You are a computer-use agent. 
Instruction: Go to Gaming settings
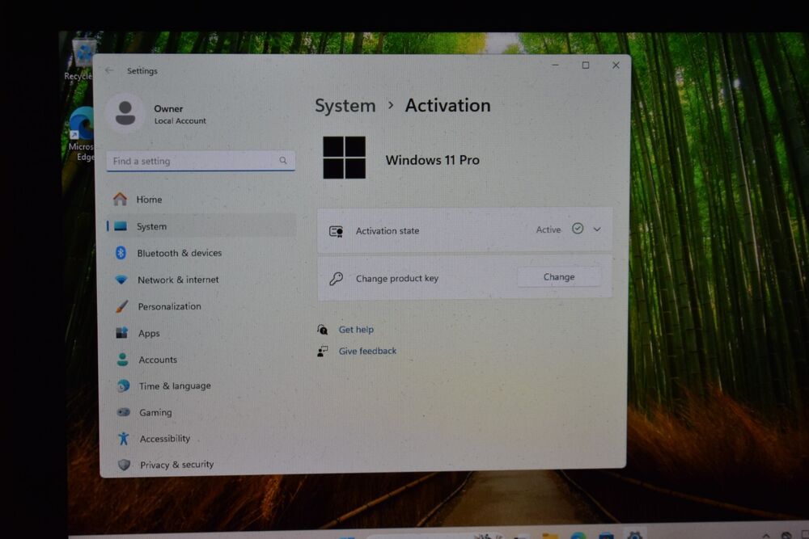coord(202,412)
